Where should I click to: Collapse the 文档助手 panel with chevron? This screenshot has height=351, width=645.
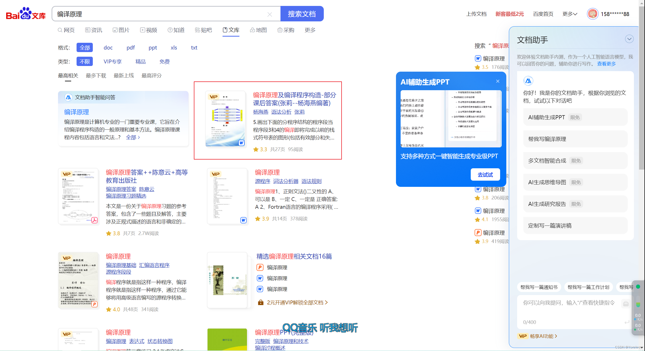click(x=629, y=39)
